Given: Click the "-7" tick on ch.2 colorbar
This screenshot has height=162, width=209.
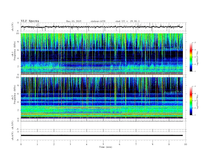Looking at the screenshot, I should 194,115.
